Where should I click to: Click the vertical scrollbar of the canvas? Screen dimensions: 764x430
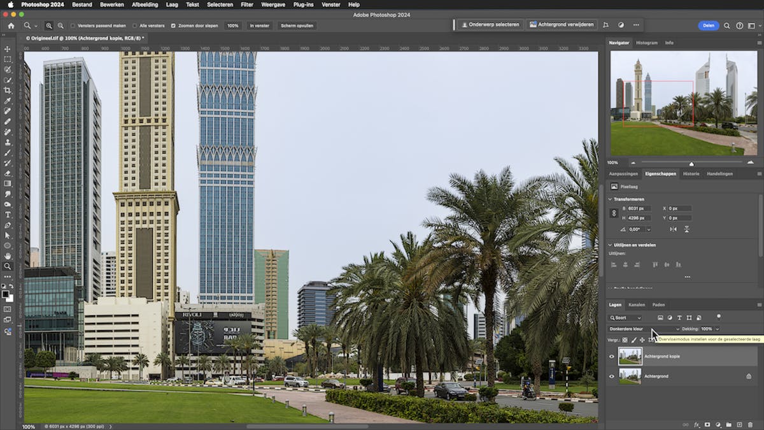(601, 229)
